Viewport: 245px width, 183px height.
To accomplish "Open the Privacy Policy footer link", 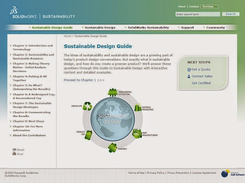I will click(x=156, y=173).
